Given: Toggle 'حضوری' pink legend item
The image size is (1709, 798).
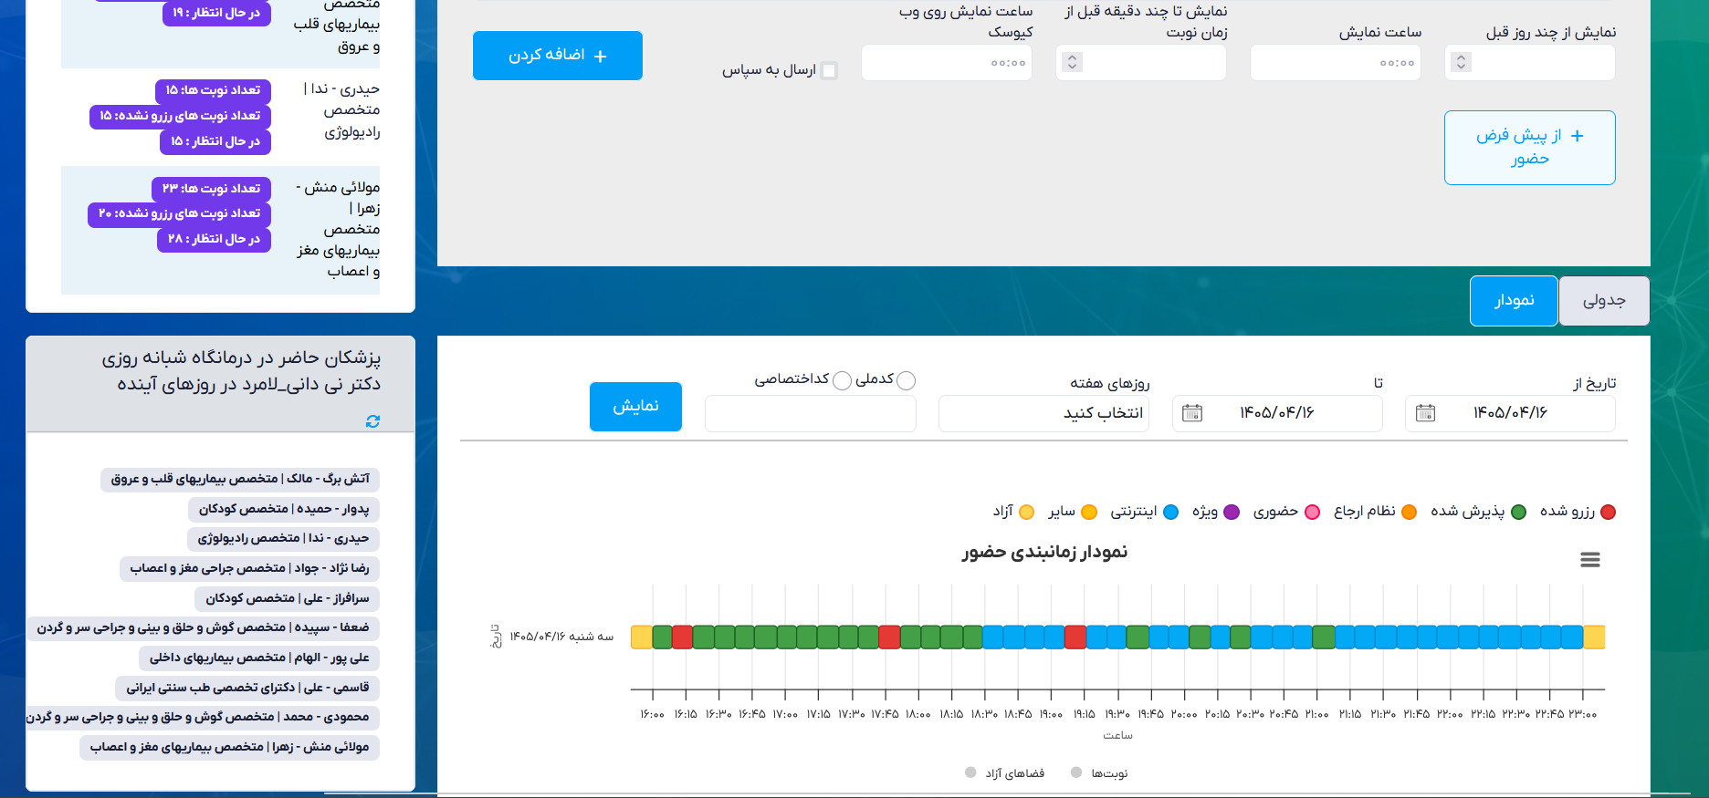Looking at the screenshot, I should pyautogui.click(x=1286, y=512).
